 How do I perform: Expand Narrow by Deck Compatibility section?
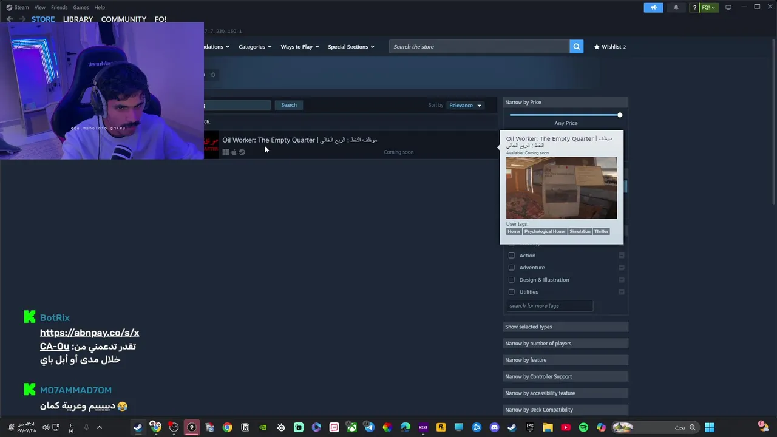[566, 410]
